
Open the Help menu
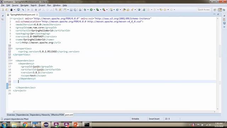(x=65, y=5)
